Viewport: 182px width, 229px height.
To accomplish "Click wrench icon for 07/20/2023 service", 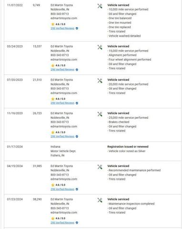I will pos(100,81).
